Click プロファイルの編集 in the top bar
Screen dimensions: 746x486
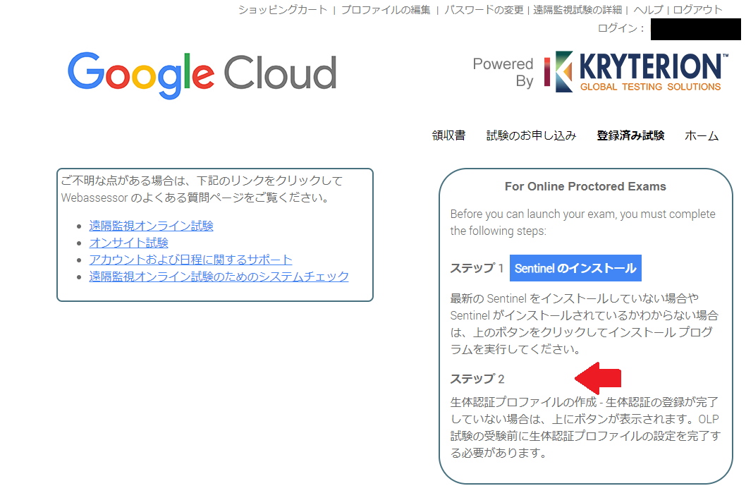386,9
